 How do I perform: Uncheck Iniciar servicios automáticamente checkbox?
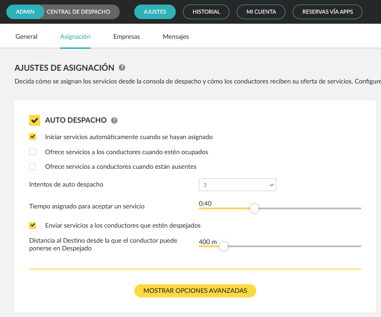33,137
